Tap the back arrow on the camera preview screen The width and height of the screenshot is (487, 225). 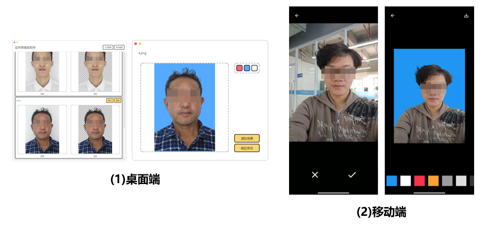pos(297,15)
